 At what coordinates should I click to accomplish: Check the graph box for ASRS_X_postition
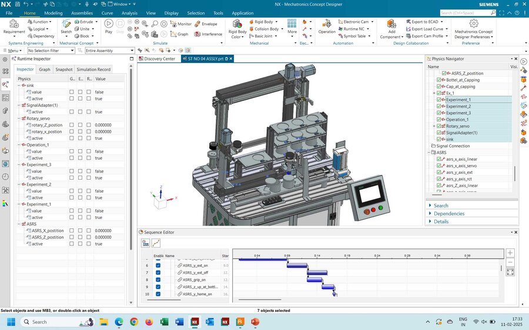(72, 230)
